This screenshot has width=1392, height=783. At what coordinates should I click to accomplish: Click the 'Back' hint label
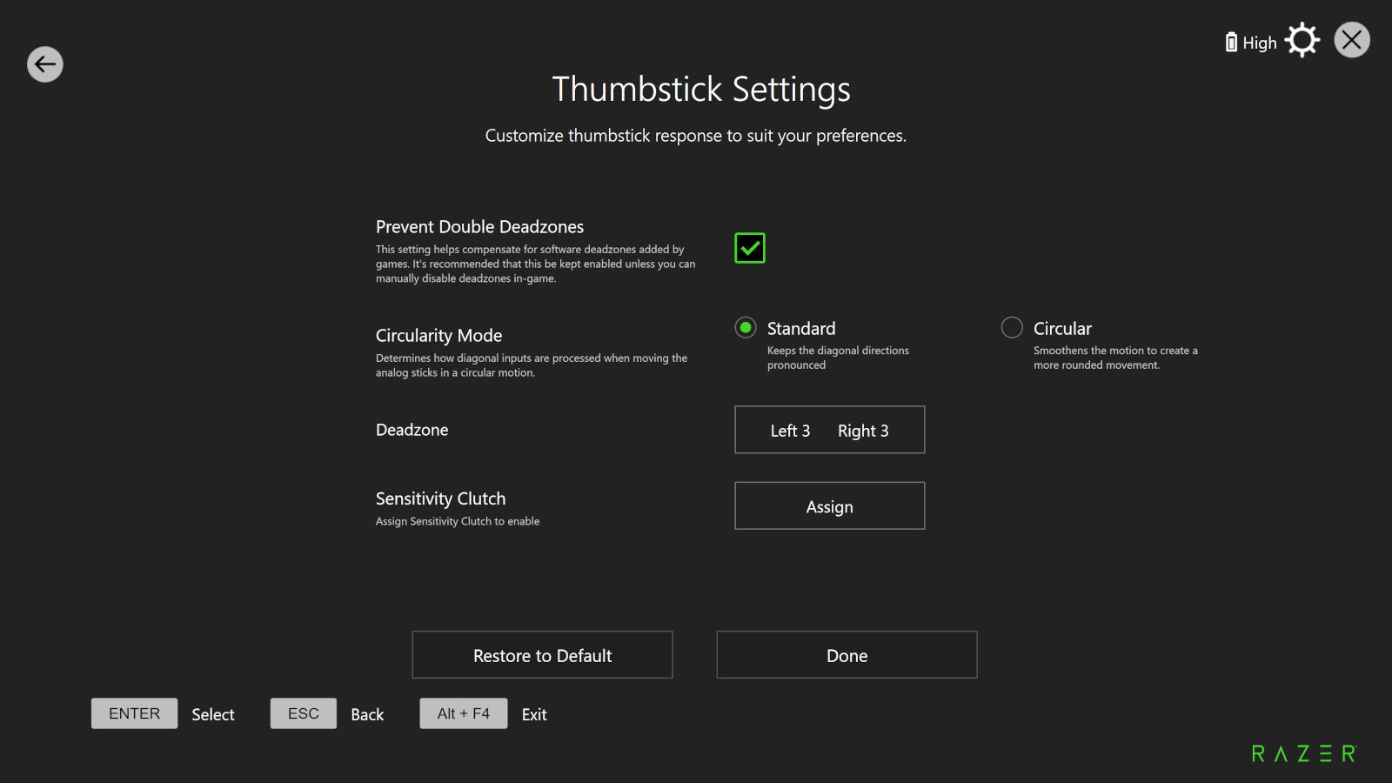[x=367, y=714]
